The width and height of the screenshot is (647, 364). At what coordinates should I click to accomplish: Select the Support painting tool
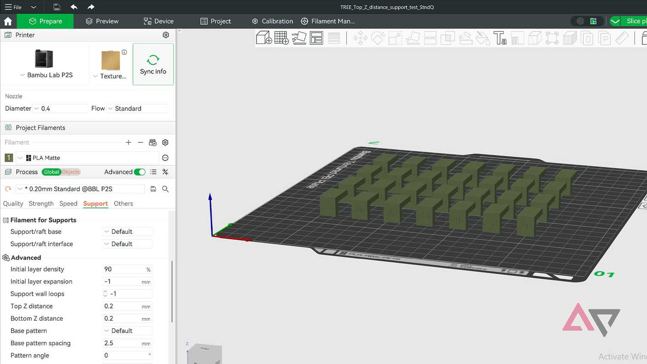pos(465,38)
